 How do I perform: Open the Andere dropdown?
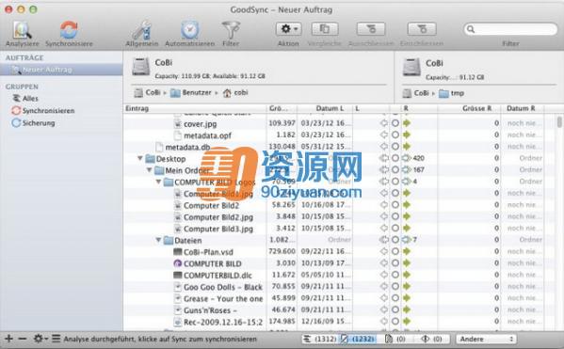click(x=486, y=339)
